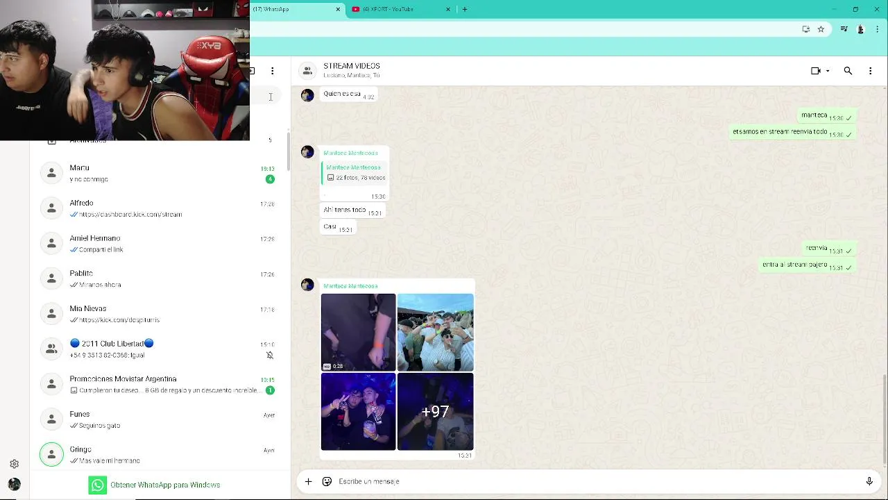Open the video call icon in chat header
This screenshot has height=500, width=888.
coord(816,71)
